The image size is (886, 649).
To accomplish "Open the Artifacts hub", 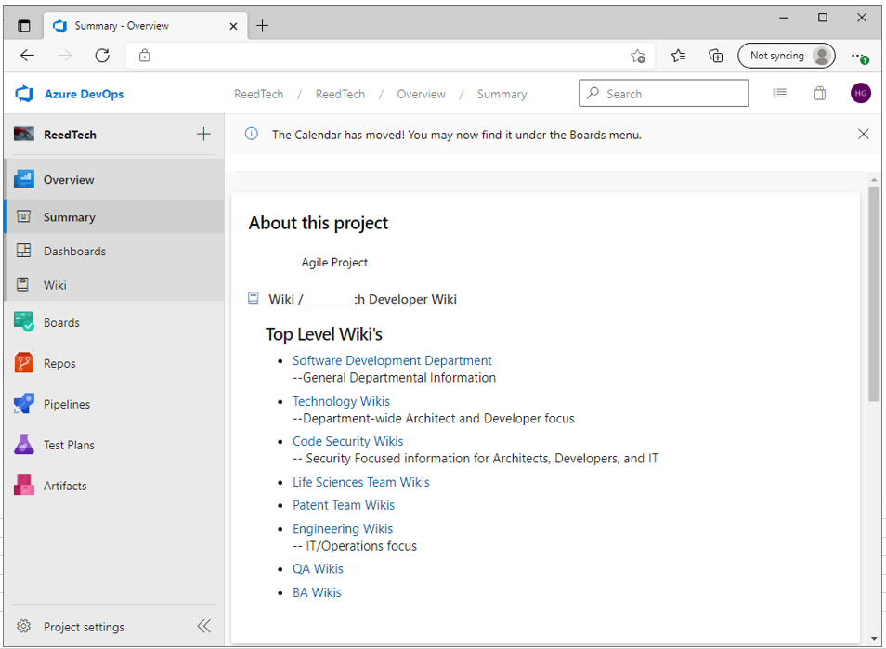I will tap(114, 486).
